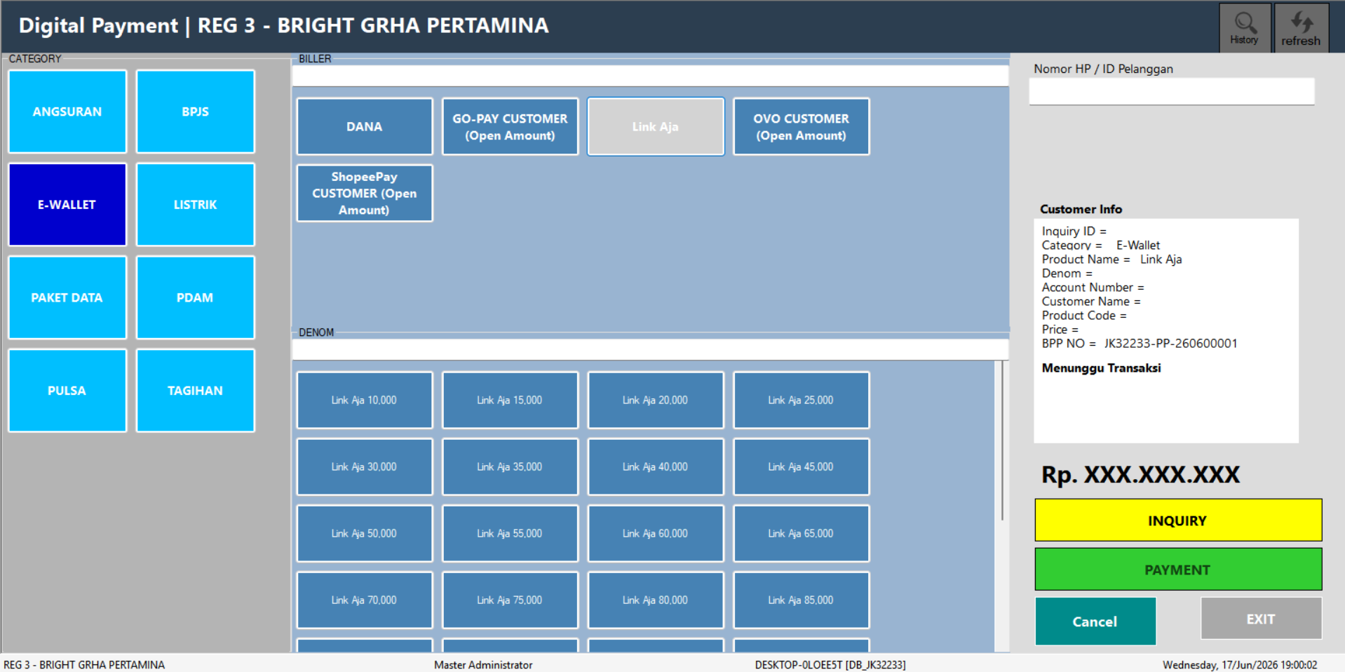Cancel the current transaction

tap(1095, 621)
